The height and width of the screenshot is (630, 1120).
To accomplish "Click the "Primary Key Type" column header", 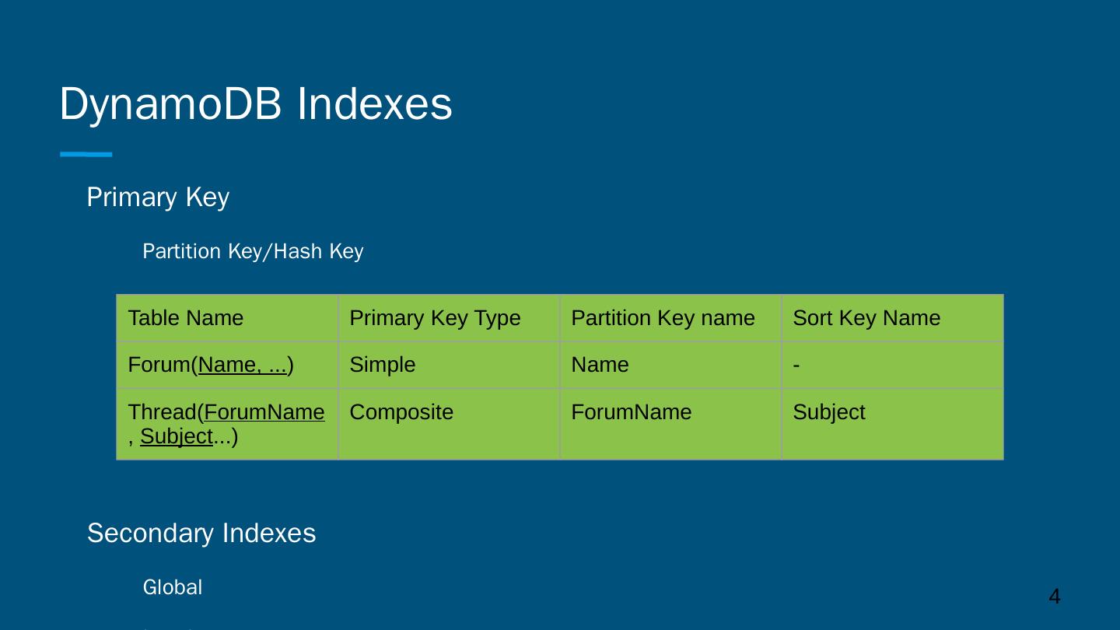I will point(435,318).
